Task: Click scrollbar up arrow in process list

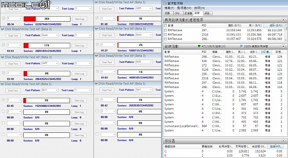Action: pyautogui.click(x=286, y=25)
